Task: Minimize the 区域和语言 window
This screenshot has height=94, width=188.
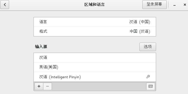Action: [x=174, y=5]
